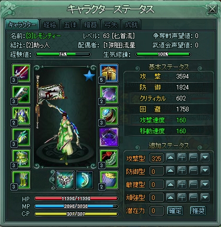
Task: Select the cyan crescent blade slot
Action: coord(85,180)
